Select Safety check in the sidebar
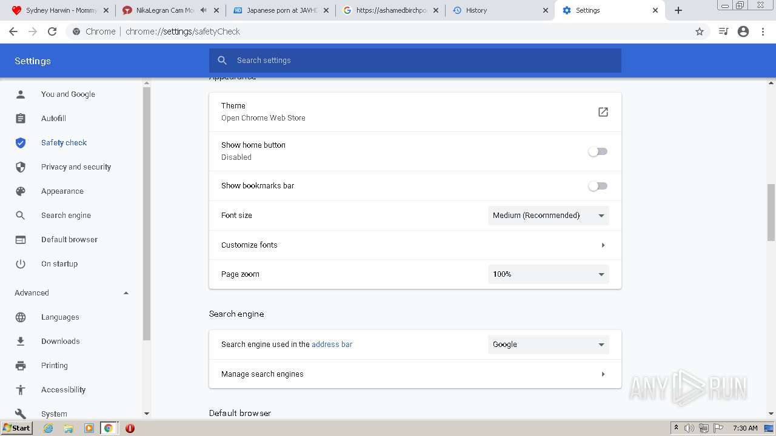 coord(64,143)
